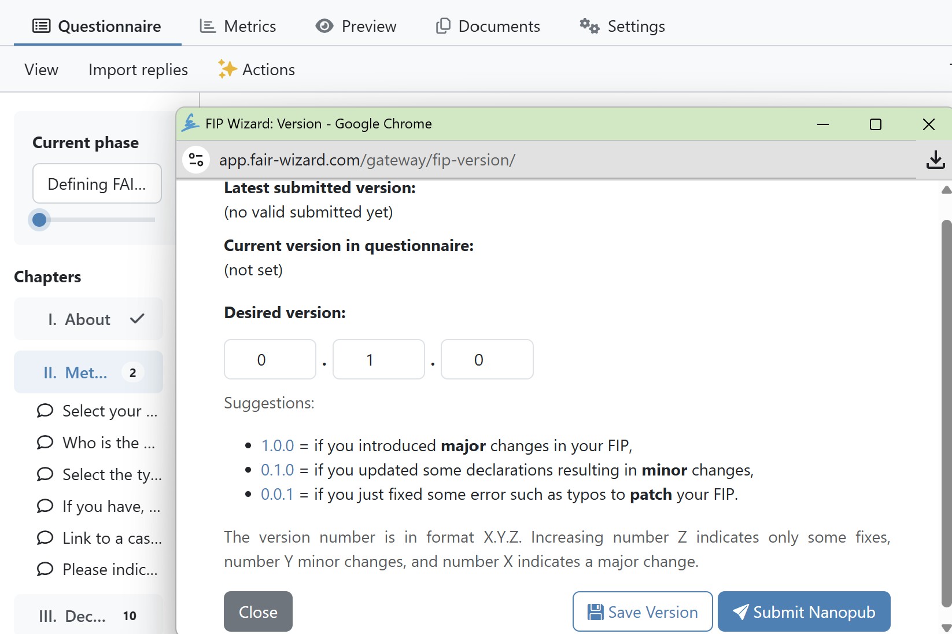Image resolution: width=952 pixels, height=634 pixels.
Task: Click the Preview eye icon
Action: pos(324,26)
